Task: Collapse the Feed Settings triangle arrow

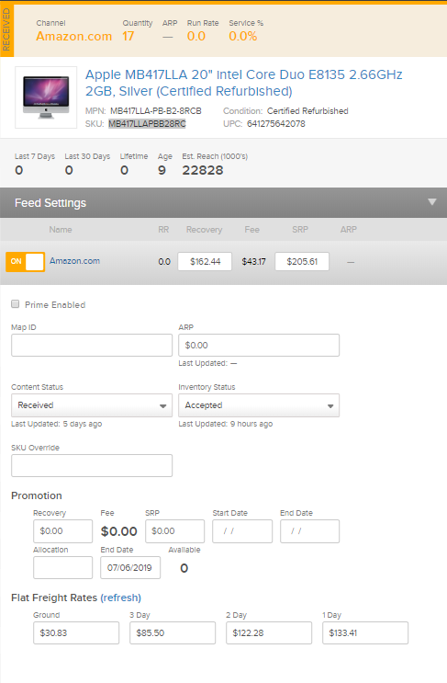Action: (x=431, y=202)
